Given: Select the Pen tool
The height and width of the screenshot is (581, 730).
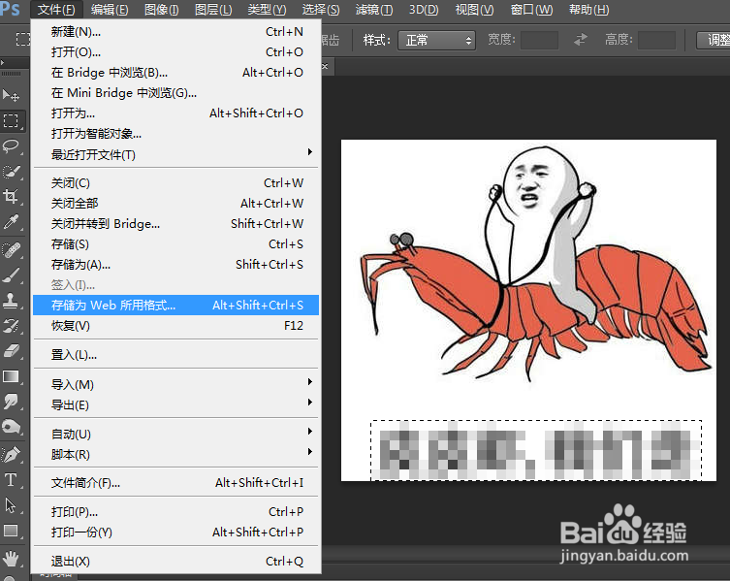Looking at the screenshot, I should [12, 455].
